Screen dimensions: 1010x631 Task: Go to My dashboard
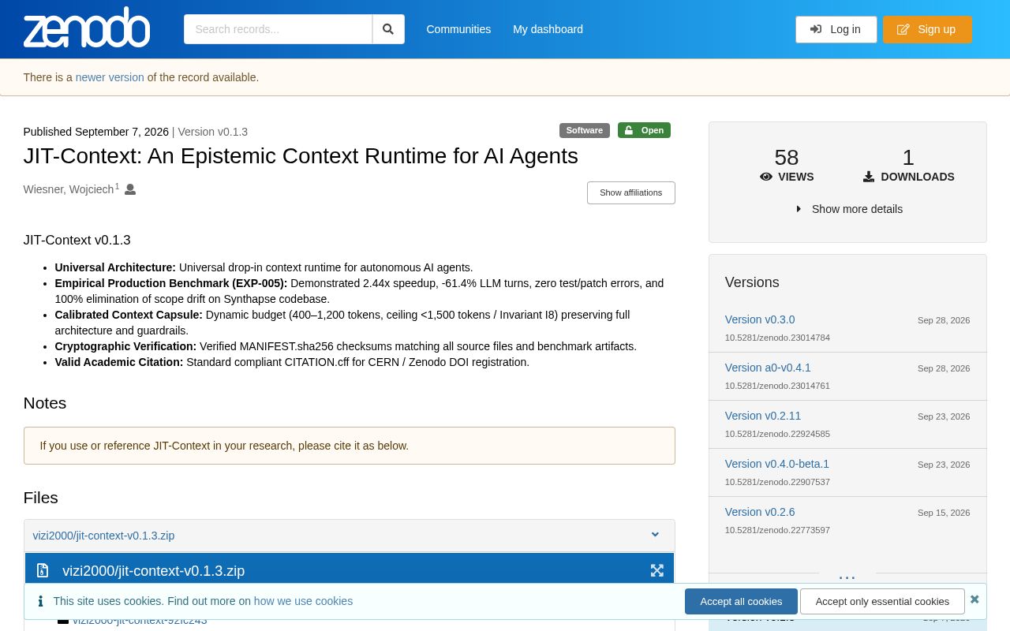548,29
